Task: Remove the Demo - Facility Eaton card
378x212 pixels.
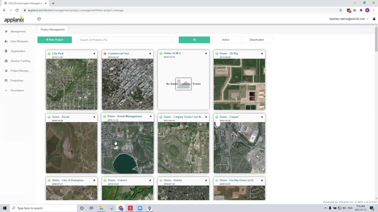Action: 262,180
